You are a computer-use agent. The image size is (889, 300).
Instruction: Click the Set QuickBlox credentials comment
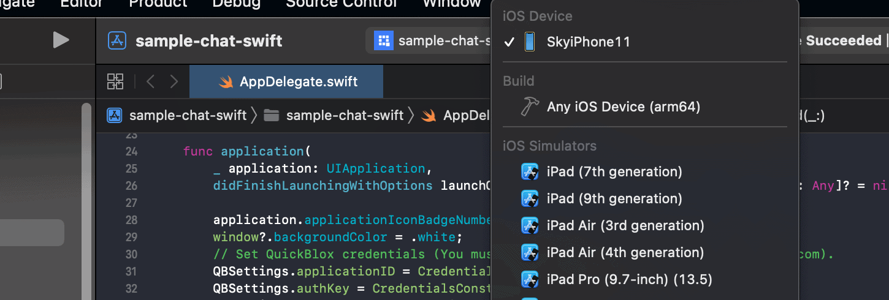point(353,254)
